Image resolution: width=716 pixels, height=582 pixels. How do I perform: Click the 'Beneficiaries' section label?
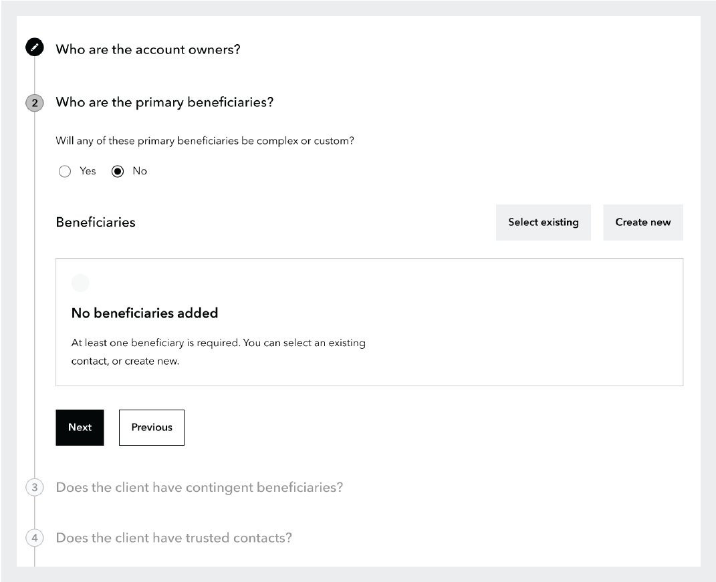pyautogui.click(x=96, y=223)
